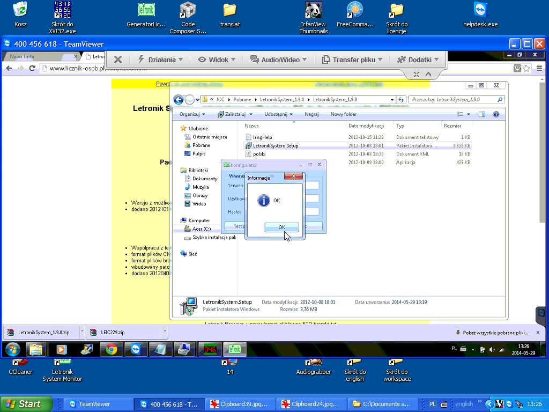Open remote Windows Start orb
Image resolution: width=549 pixels, height=412 pixels.
click(12, 349)
